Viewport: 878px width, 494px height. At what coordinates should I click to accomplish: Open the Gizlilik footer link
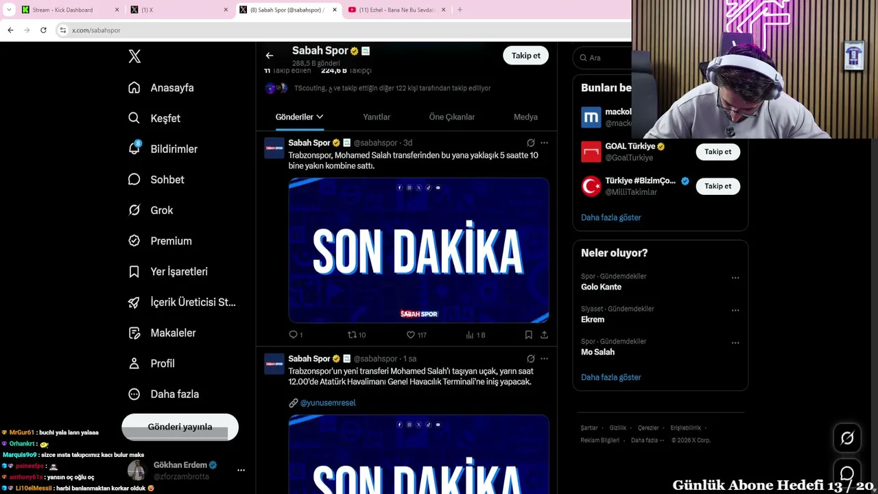617,428
